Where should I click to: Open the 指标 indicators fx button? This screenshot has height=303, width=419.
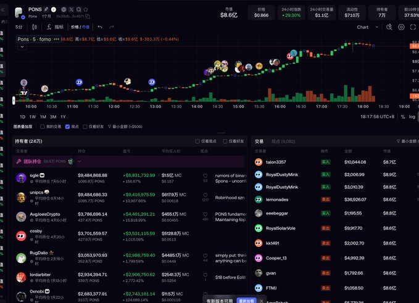pos(55,27)
